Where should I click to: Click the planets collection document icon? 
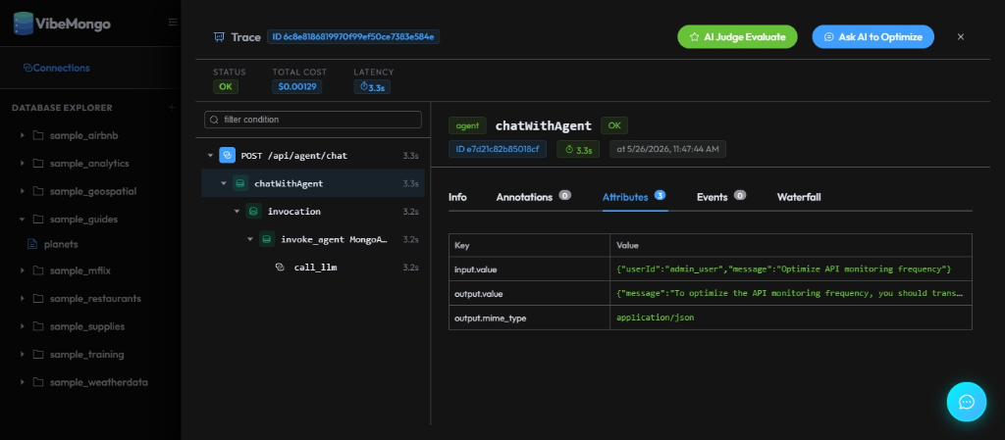point(32,244)
